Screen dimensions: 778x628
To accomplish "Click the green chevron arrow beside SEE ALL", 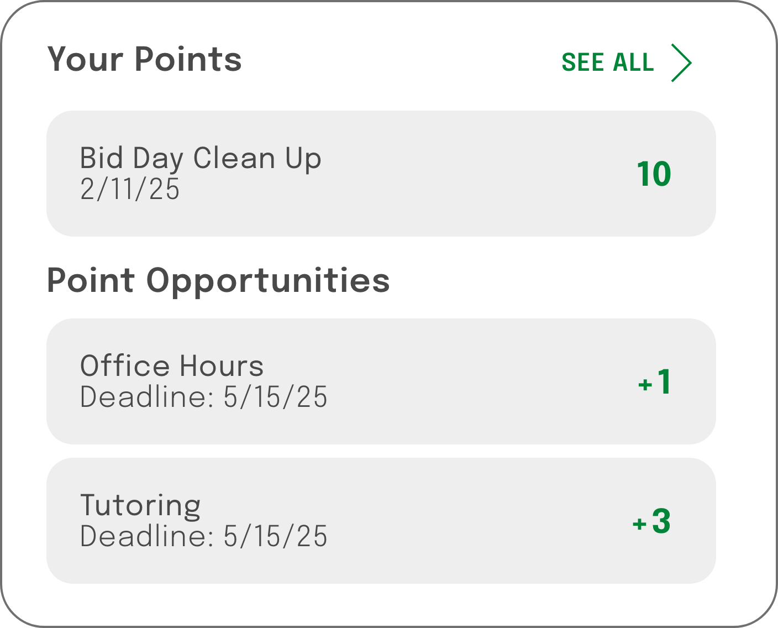I will click(x=682, y=62).
